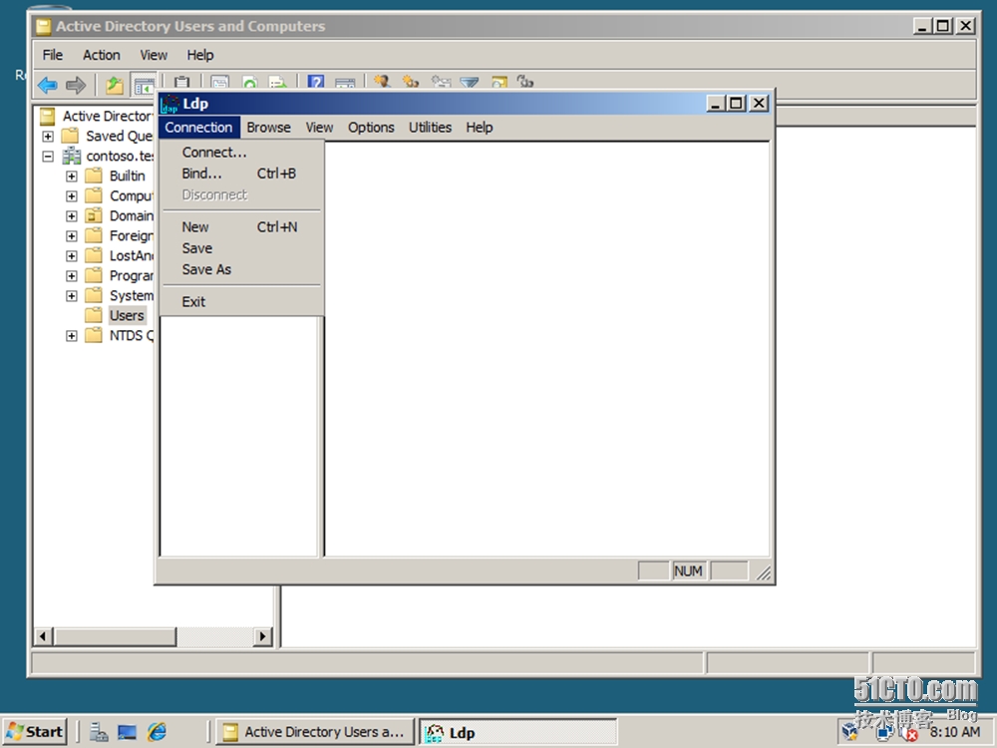
Task: Select the System folder in tree
Action: coord(131,296)
